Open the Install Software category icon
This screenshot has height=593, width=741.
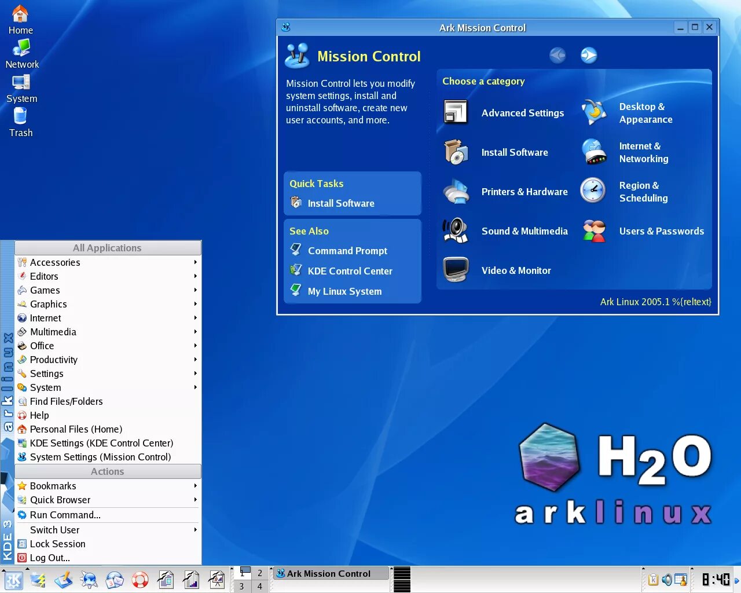pyautogui.click(x=456, y=152)
